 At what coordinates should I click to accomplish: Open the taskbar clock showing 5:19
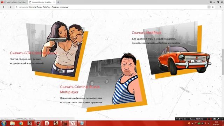pos(216,123)
